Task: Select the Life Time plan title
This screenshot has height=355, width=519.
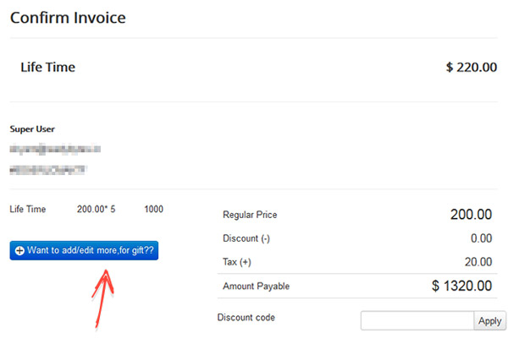Action: [x=47, y=67]
